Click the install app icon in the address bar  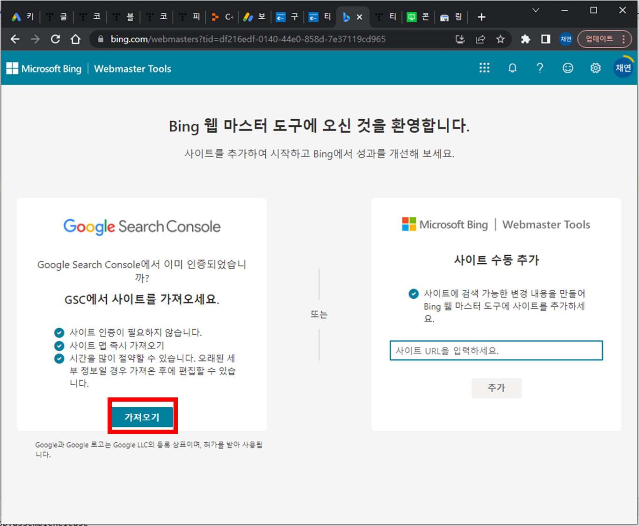tap(460, 39)
